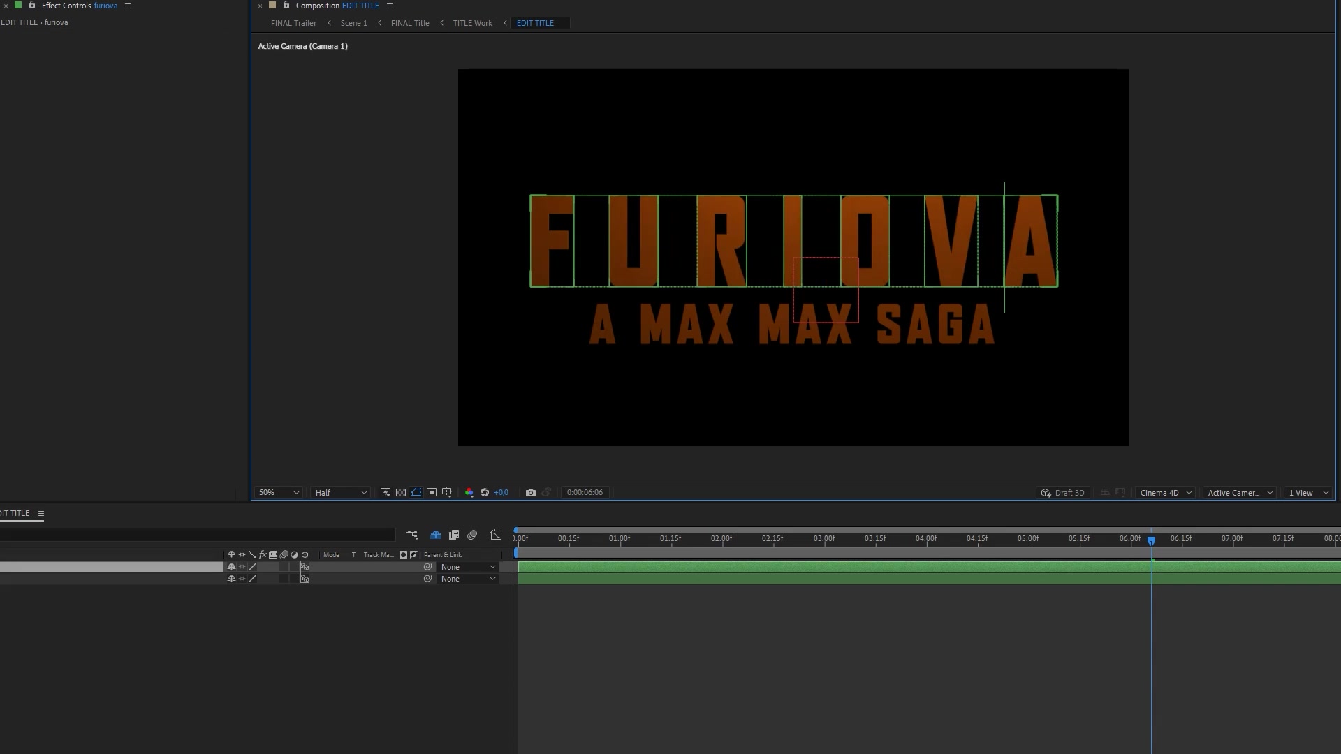Image resolution: width=1341 pixels, height=754 pixels.
Task: Open the Composition panel hamburger menu
Action: click(x=390, y=6)
